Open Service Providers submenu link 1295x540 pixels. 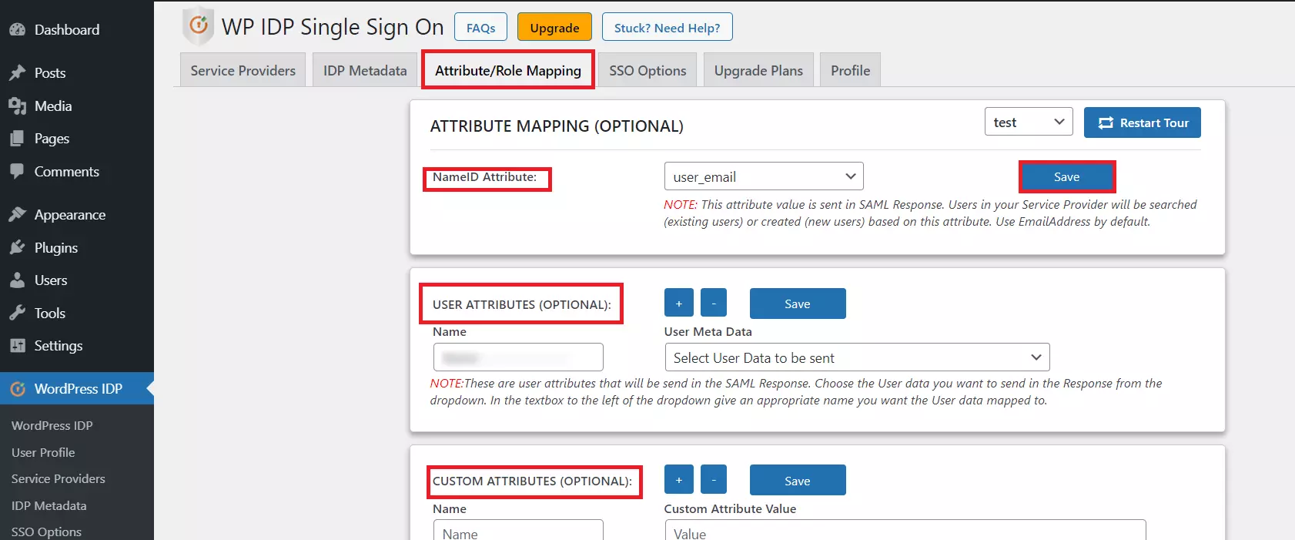coord(59,478)
